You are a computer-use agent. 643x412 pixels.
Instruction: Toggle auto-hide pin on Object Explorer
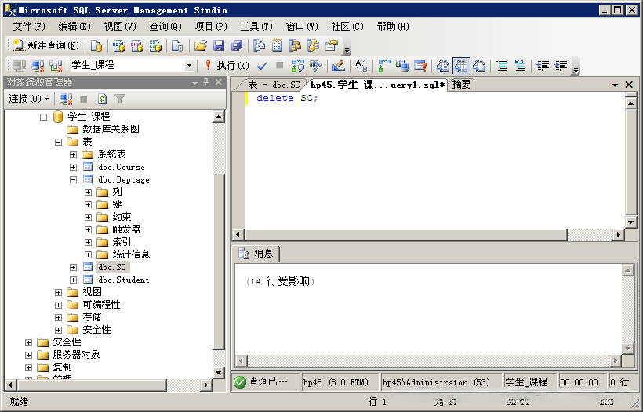coord(206,82)
